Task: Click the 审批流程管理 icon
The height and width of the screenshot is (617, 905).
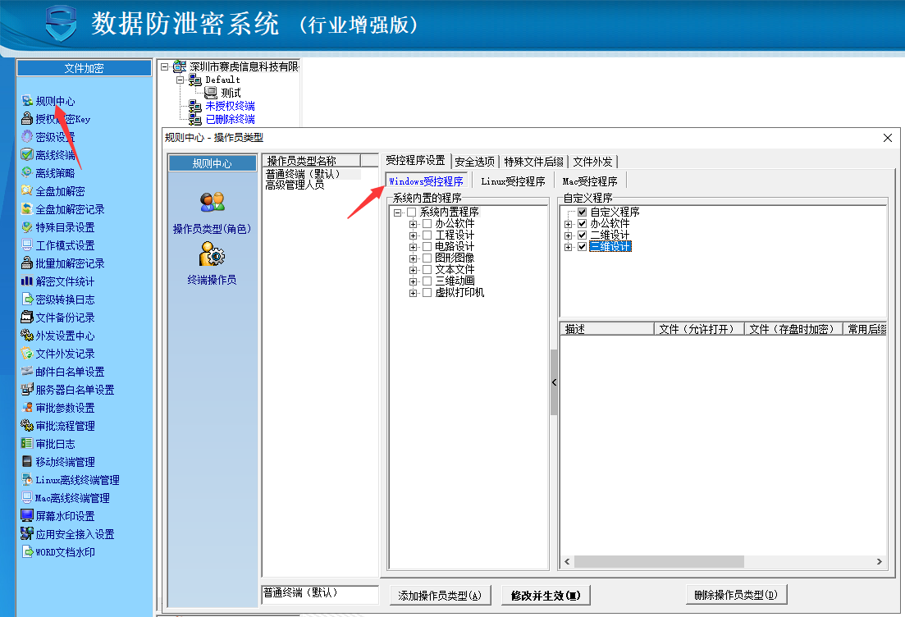Action: pyautogui.click(x=26, y=425)
